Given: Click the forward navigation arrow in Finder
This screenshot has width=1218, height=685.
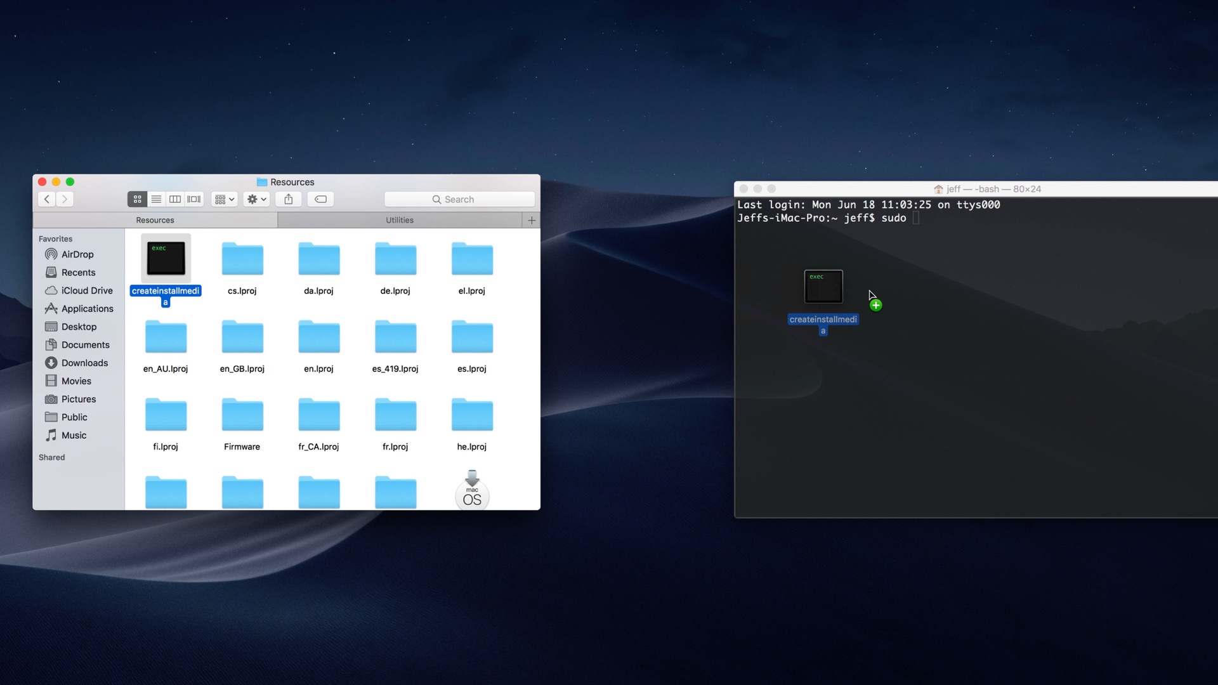Looking at the screenshot, I should [65, 199].
